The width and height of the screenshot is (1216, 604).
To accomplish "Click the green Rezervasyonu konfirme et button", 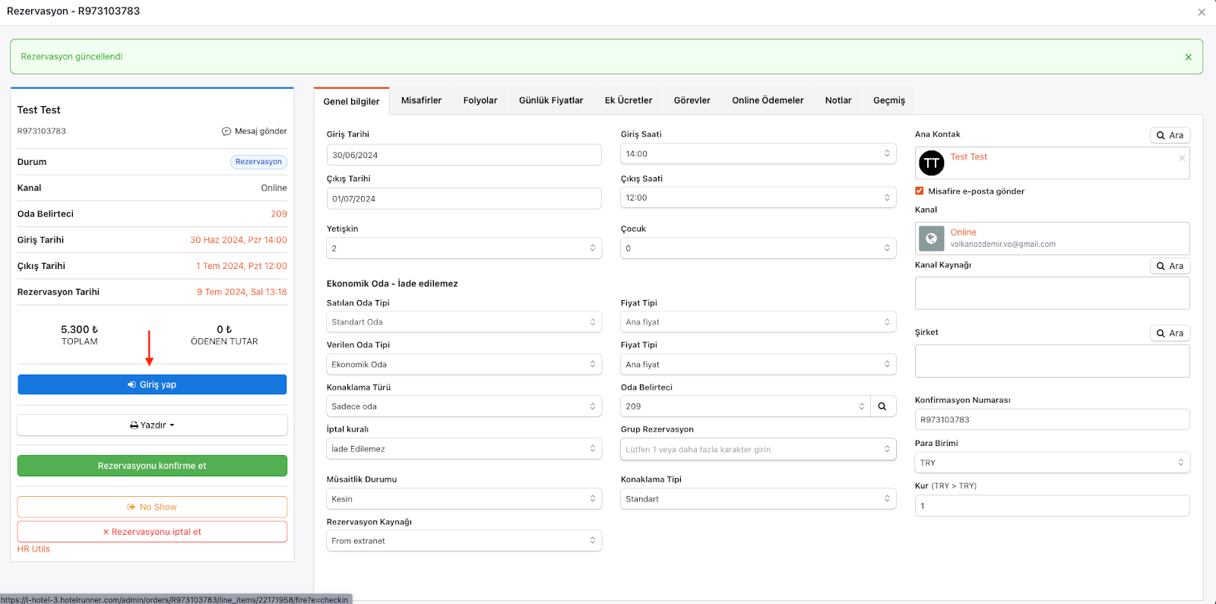I will pyautogui.click(x=152, y=466).
